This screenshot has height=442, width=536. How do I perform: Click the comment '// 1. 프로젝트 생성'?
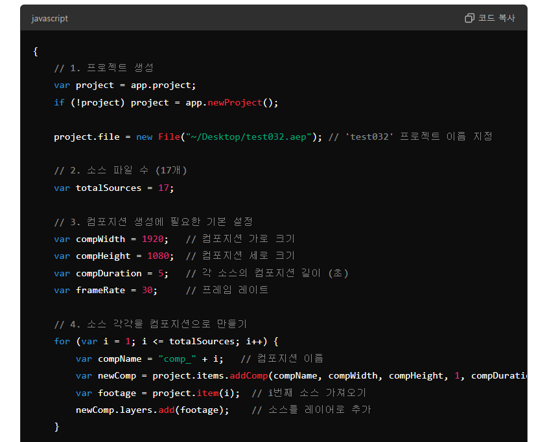click(x=104, y=68)
